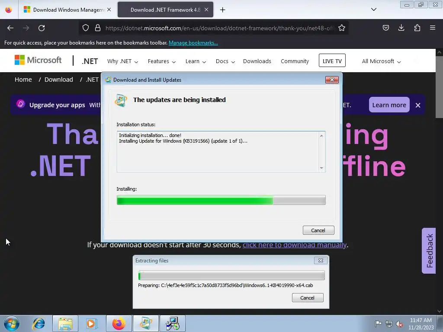Open Windows Explorer from taskbar
This screenshot has width=443, height=332.
tap(65, 323)
